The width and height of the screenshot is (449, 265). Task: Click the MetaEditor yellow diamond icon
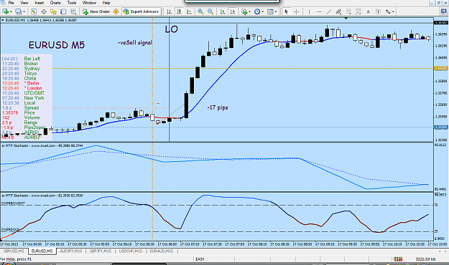point(116,11)
